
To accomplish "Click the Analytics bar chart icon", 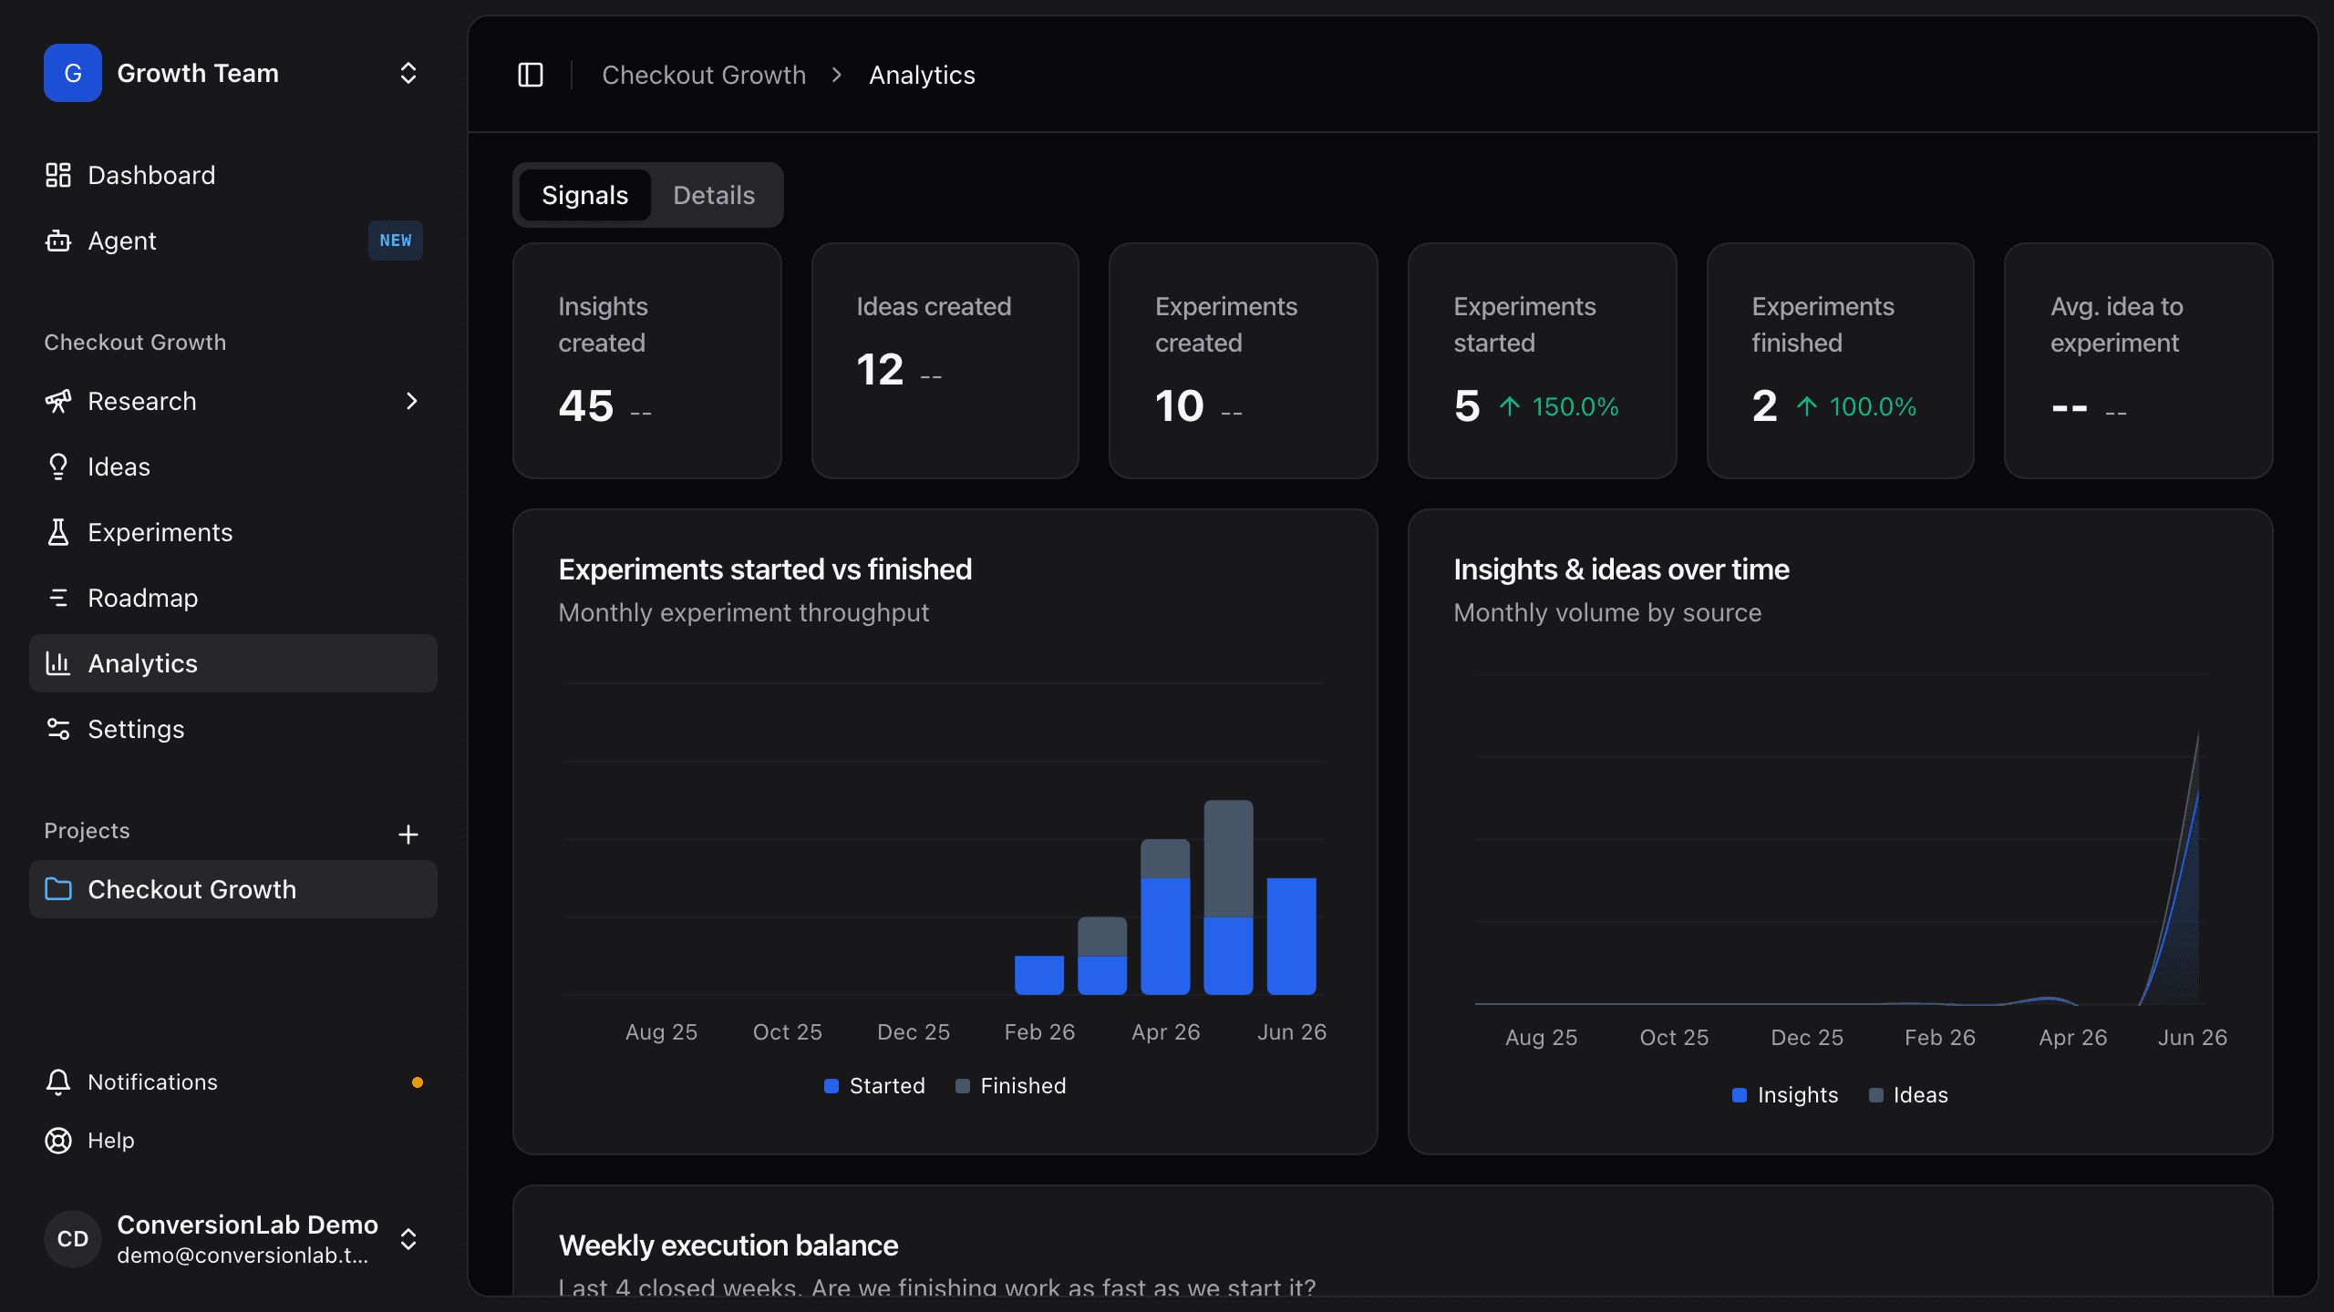I will click(x=58, y=663).
